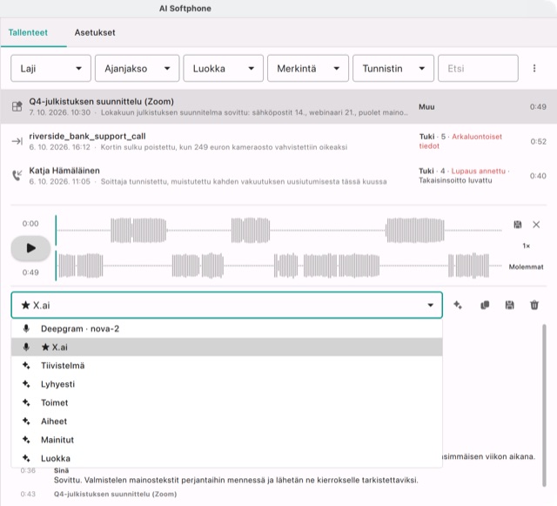Click the AI sparkle generate icon

(458, 305)
